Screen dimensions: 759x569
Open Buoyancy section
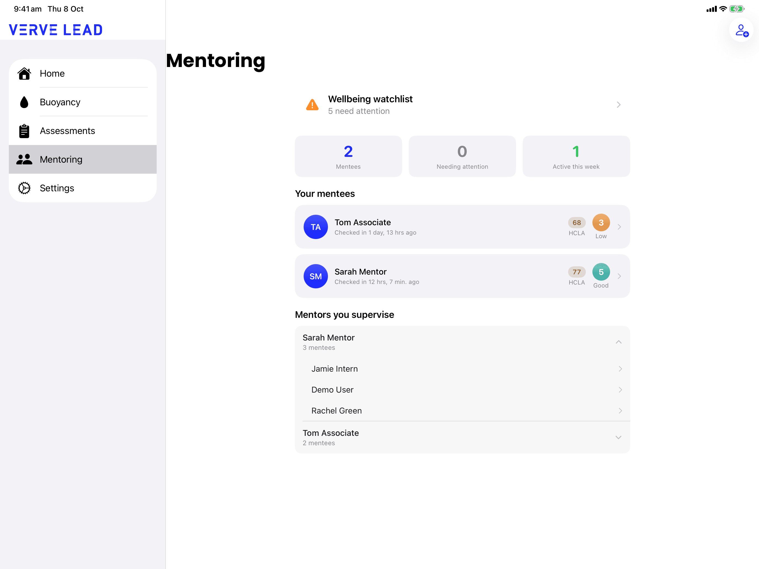click(x=83, y=102)
